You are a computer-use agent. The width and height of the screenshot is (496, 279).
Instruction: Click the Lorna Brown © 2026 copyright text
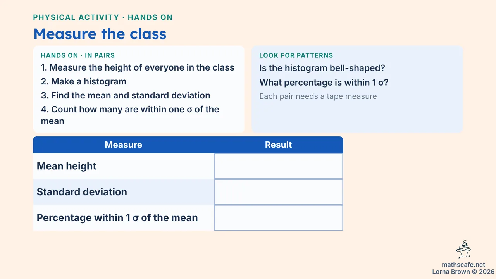[x=463, y=272]
